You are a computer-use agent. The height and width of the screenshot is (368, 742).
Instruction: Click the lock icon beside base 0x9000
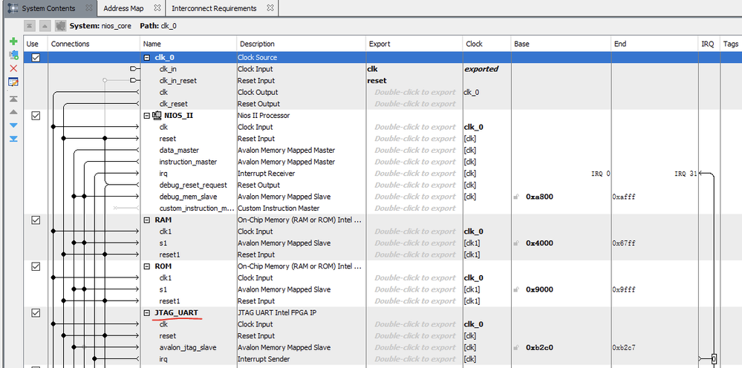point(516,289)
